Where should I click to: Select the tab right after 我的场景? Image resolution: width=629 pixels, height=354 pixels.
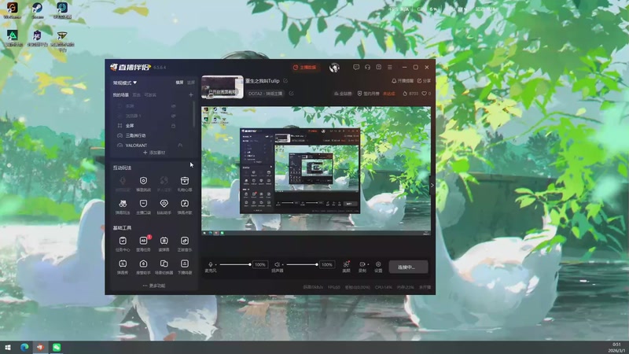(136, 95)
